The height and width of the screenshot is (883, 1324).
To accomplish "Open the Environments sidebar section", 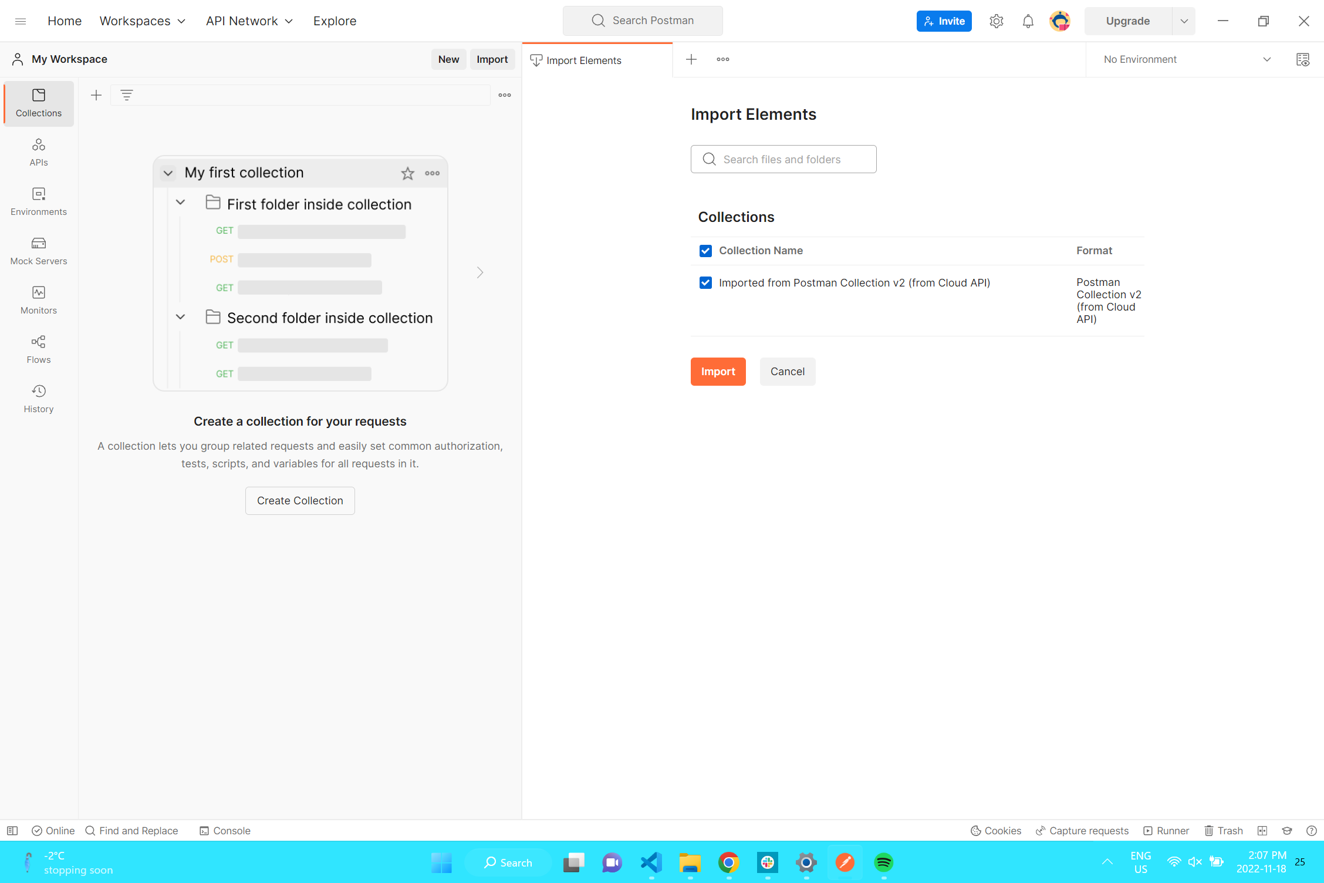I will pos(39,201).
